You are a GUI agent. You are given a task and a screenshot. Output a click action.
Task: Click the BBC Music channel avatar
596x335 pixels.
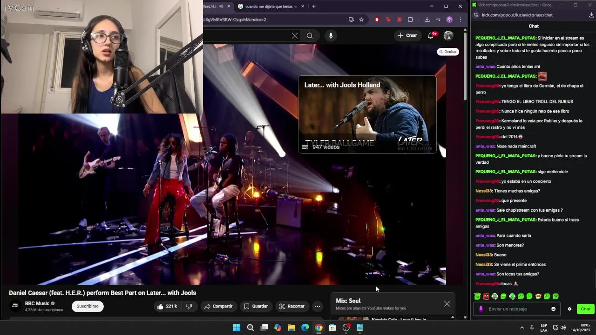(x=15, y=306)
